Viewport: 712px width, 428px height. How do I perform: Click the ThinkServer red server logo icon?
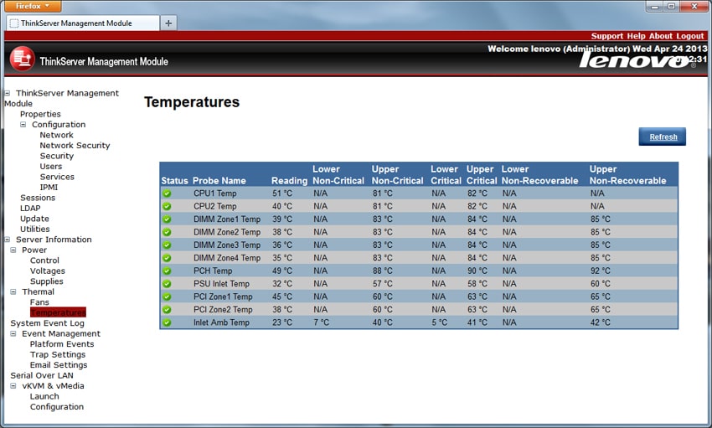click(x=23, y=59)
